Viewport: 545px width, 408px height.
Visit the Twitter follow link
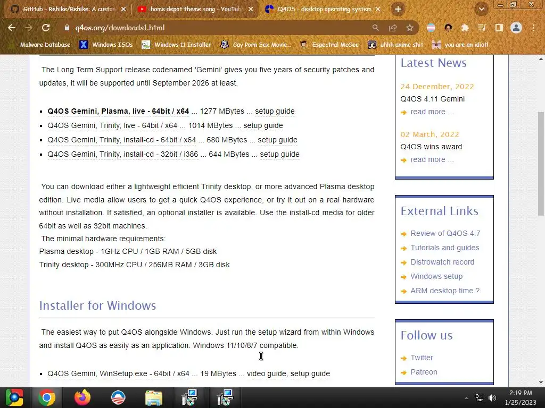(x=422, y=358)
